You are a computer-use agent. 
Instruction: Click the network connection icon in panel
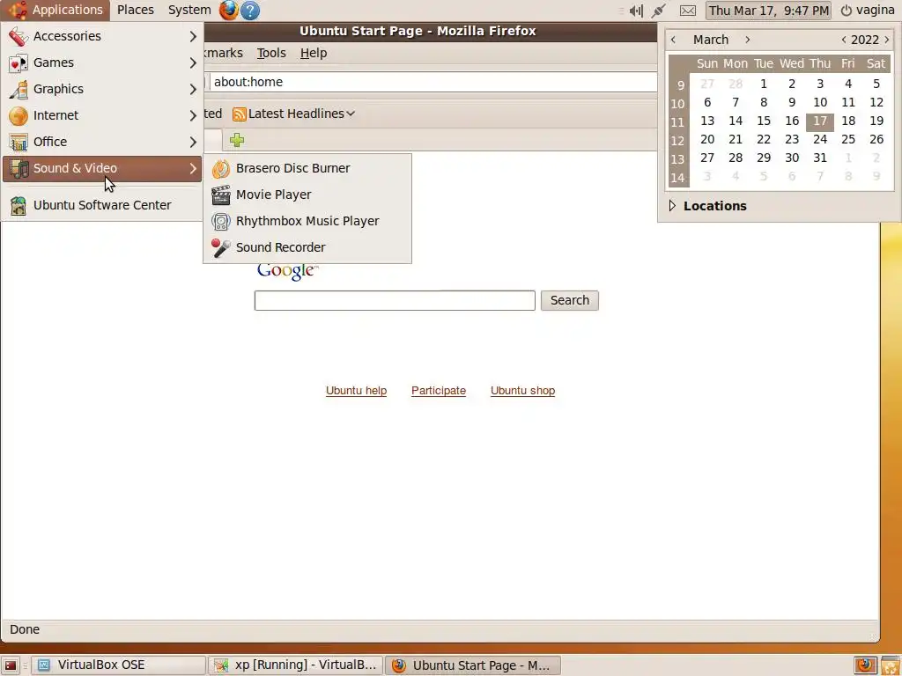point(659,11)
